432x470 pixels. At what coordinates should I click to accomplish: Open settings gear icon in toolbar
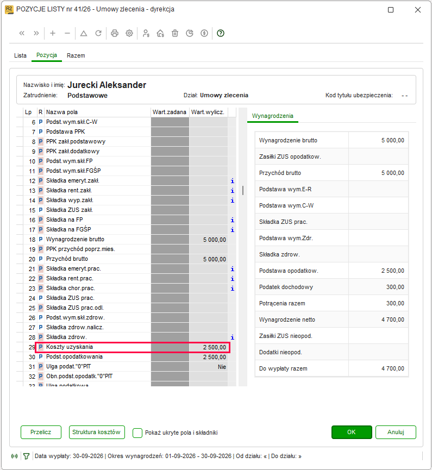(129, 33)
